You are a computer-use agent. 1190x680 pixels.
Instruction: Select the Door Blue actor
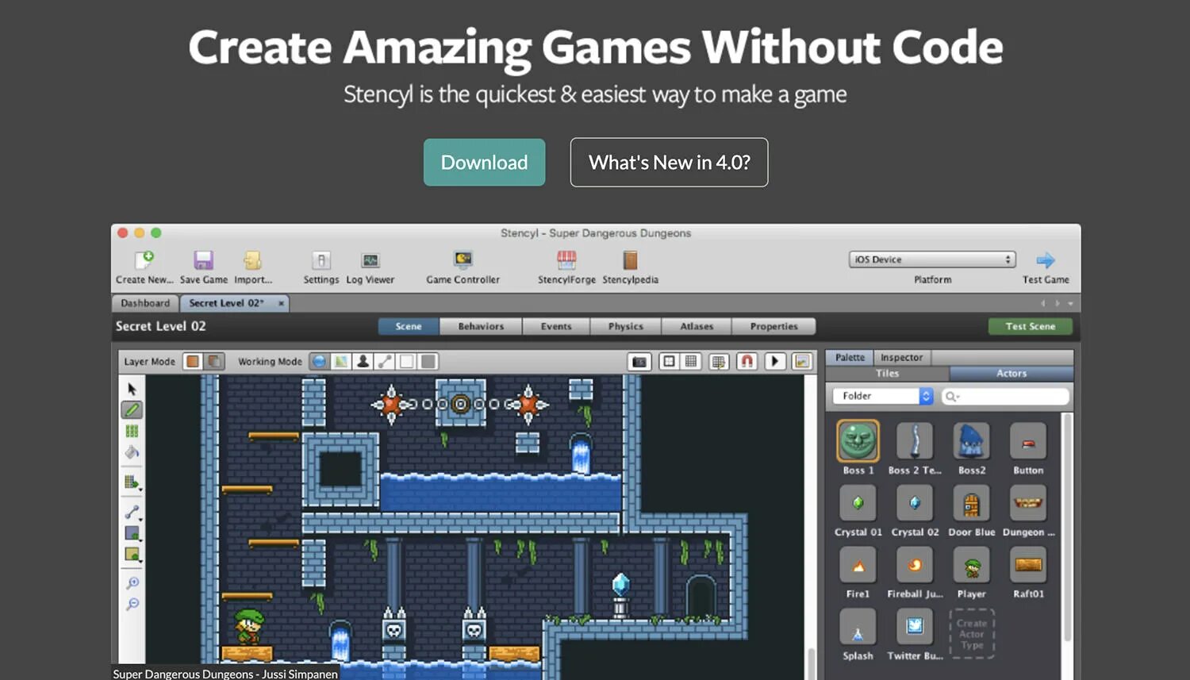972,503
